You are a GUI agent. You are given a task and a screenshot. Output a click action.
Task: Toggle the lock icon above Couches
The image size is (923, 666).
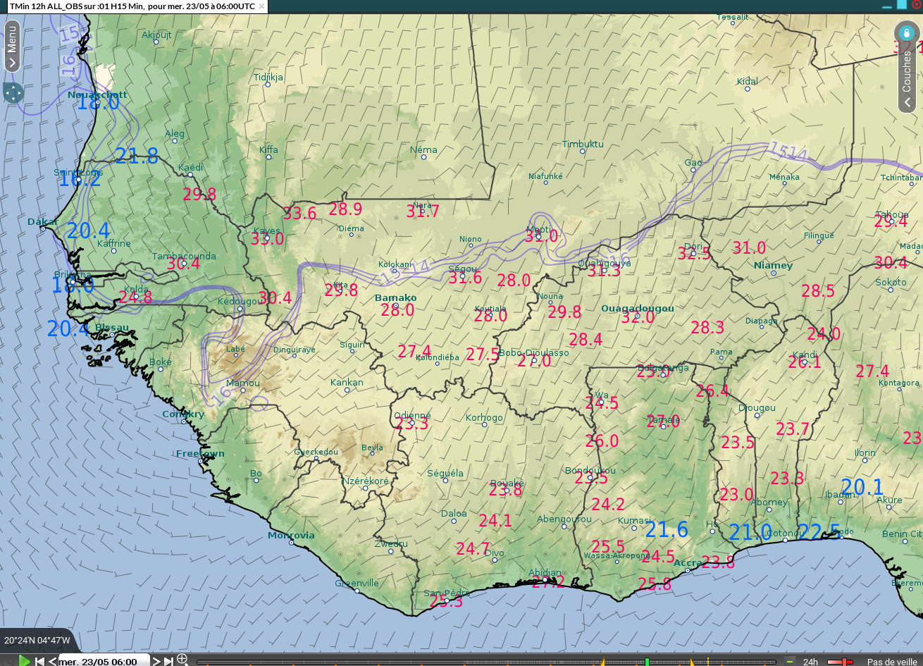pos(907,33)
